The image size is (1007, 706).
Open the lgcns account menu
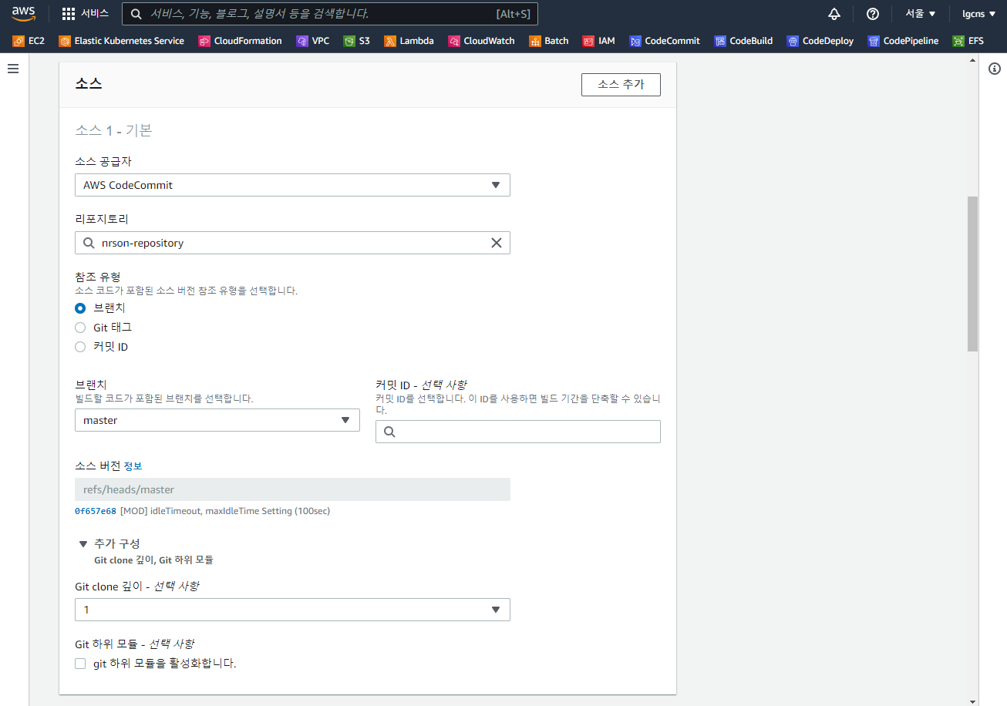979,14
